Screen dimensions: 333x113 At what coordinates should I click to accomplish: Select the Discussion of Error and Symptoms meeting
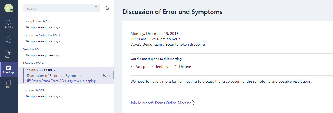[x=55, y=76]
